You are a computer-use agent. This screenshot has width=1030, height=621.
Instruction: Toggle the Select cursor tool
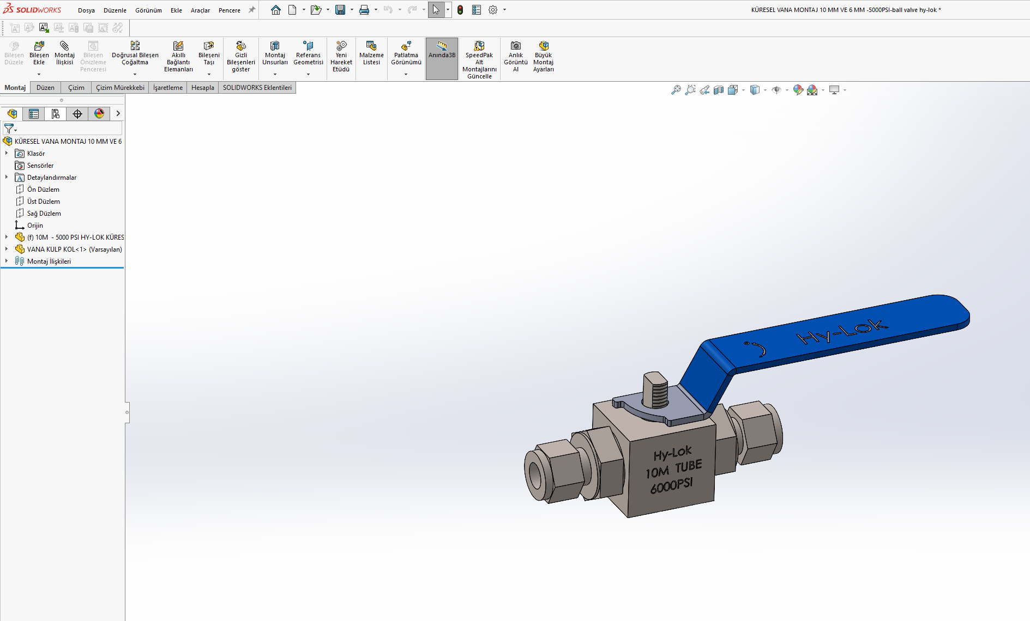[436, 10]
